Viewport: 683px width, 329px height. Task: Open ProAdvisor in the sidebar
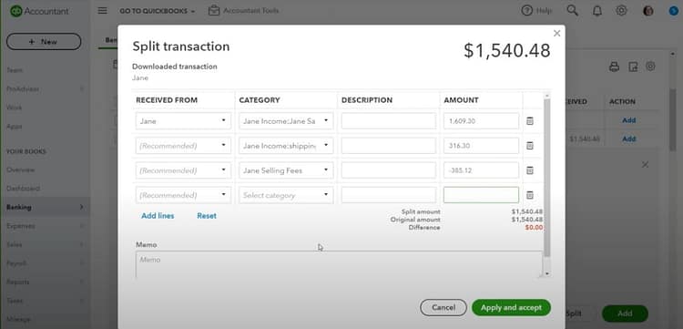(x=23, y=89)
